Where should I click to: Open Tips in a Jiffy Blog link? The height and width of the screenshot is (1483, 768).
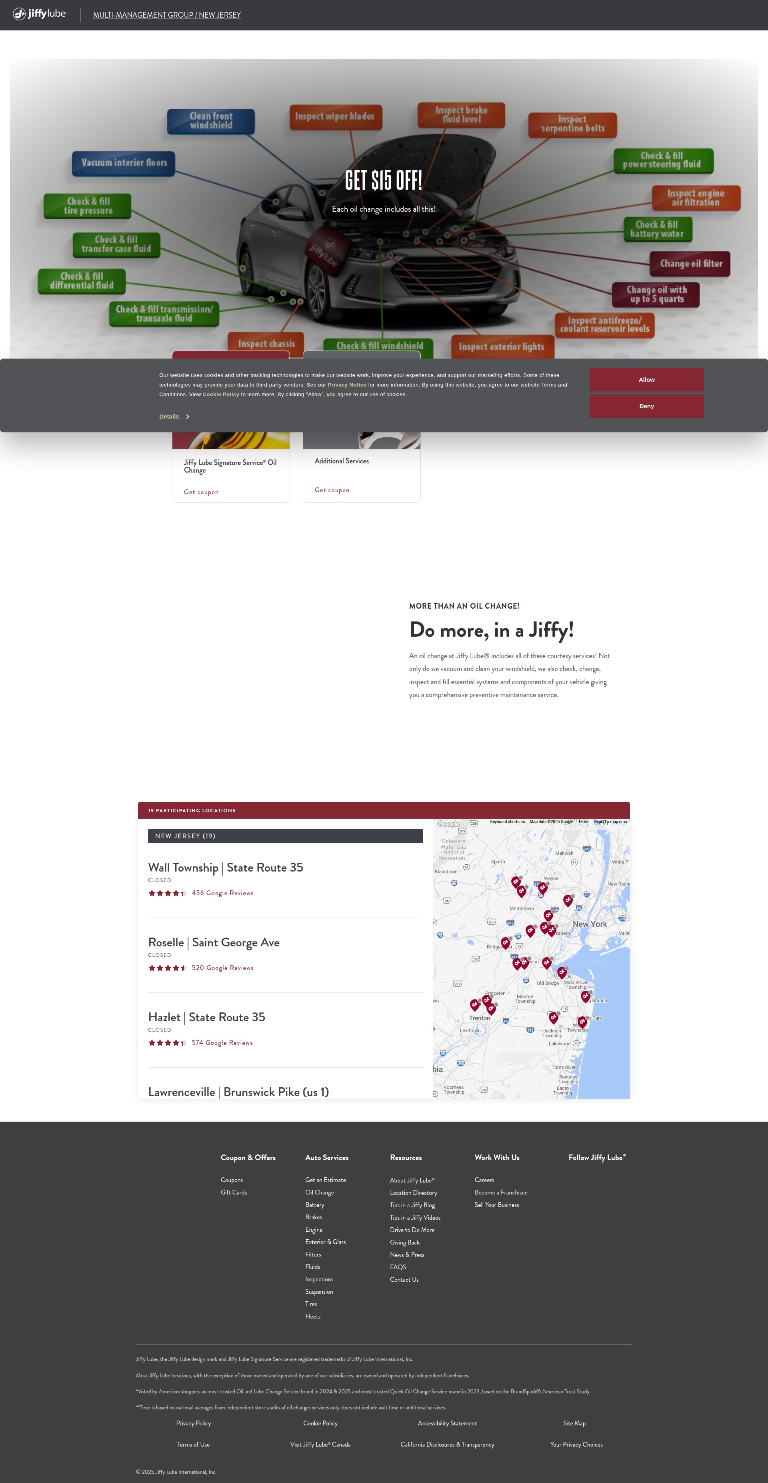coord(412,1205)
